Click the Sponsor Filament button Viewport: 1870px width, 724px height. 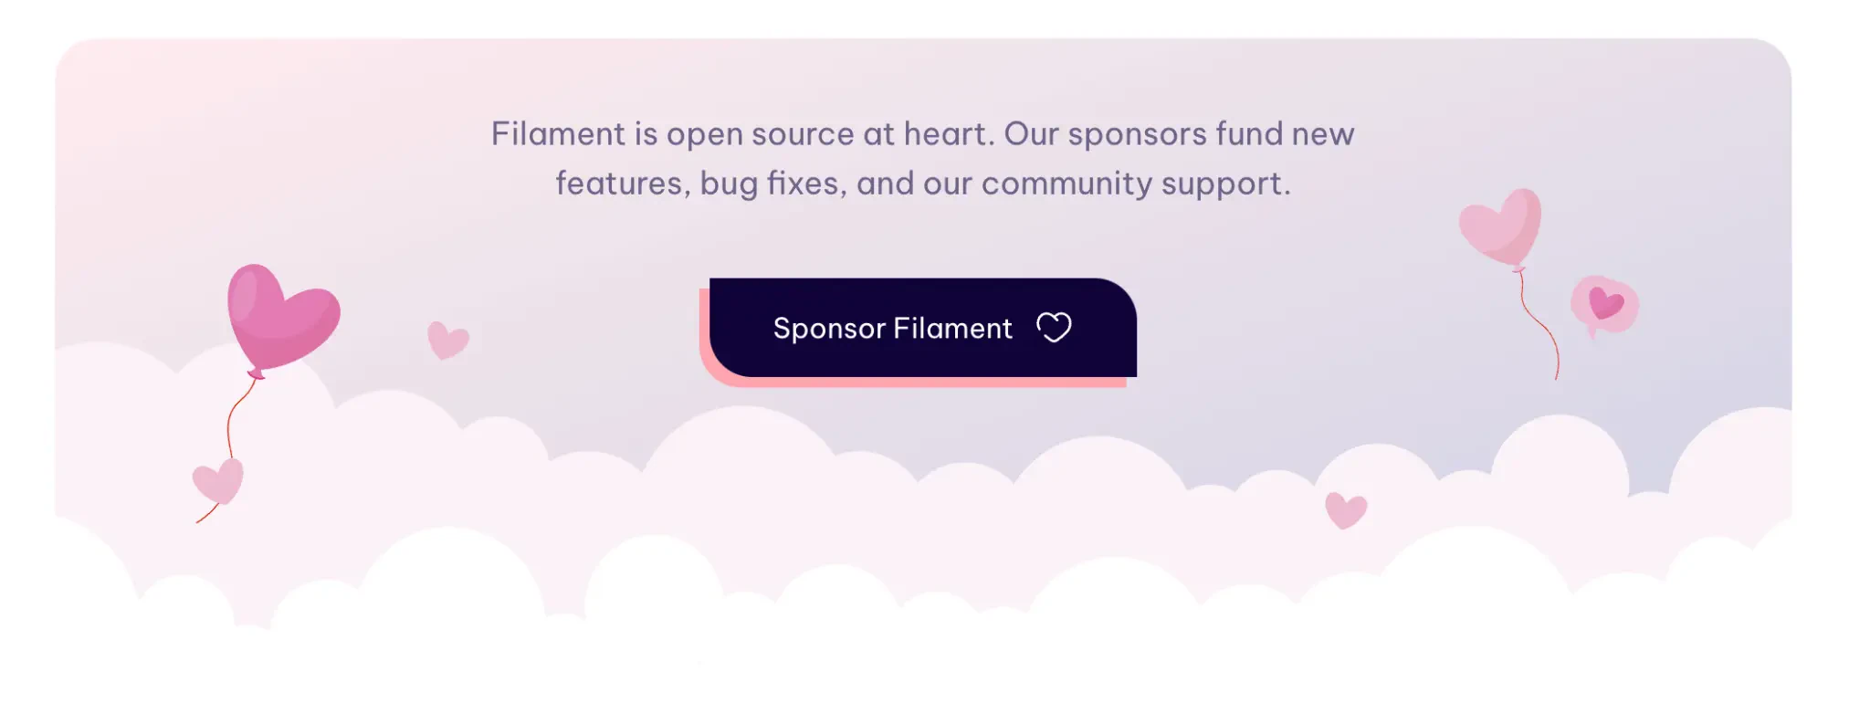tap(922, 328)
